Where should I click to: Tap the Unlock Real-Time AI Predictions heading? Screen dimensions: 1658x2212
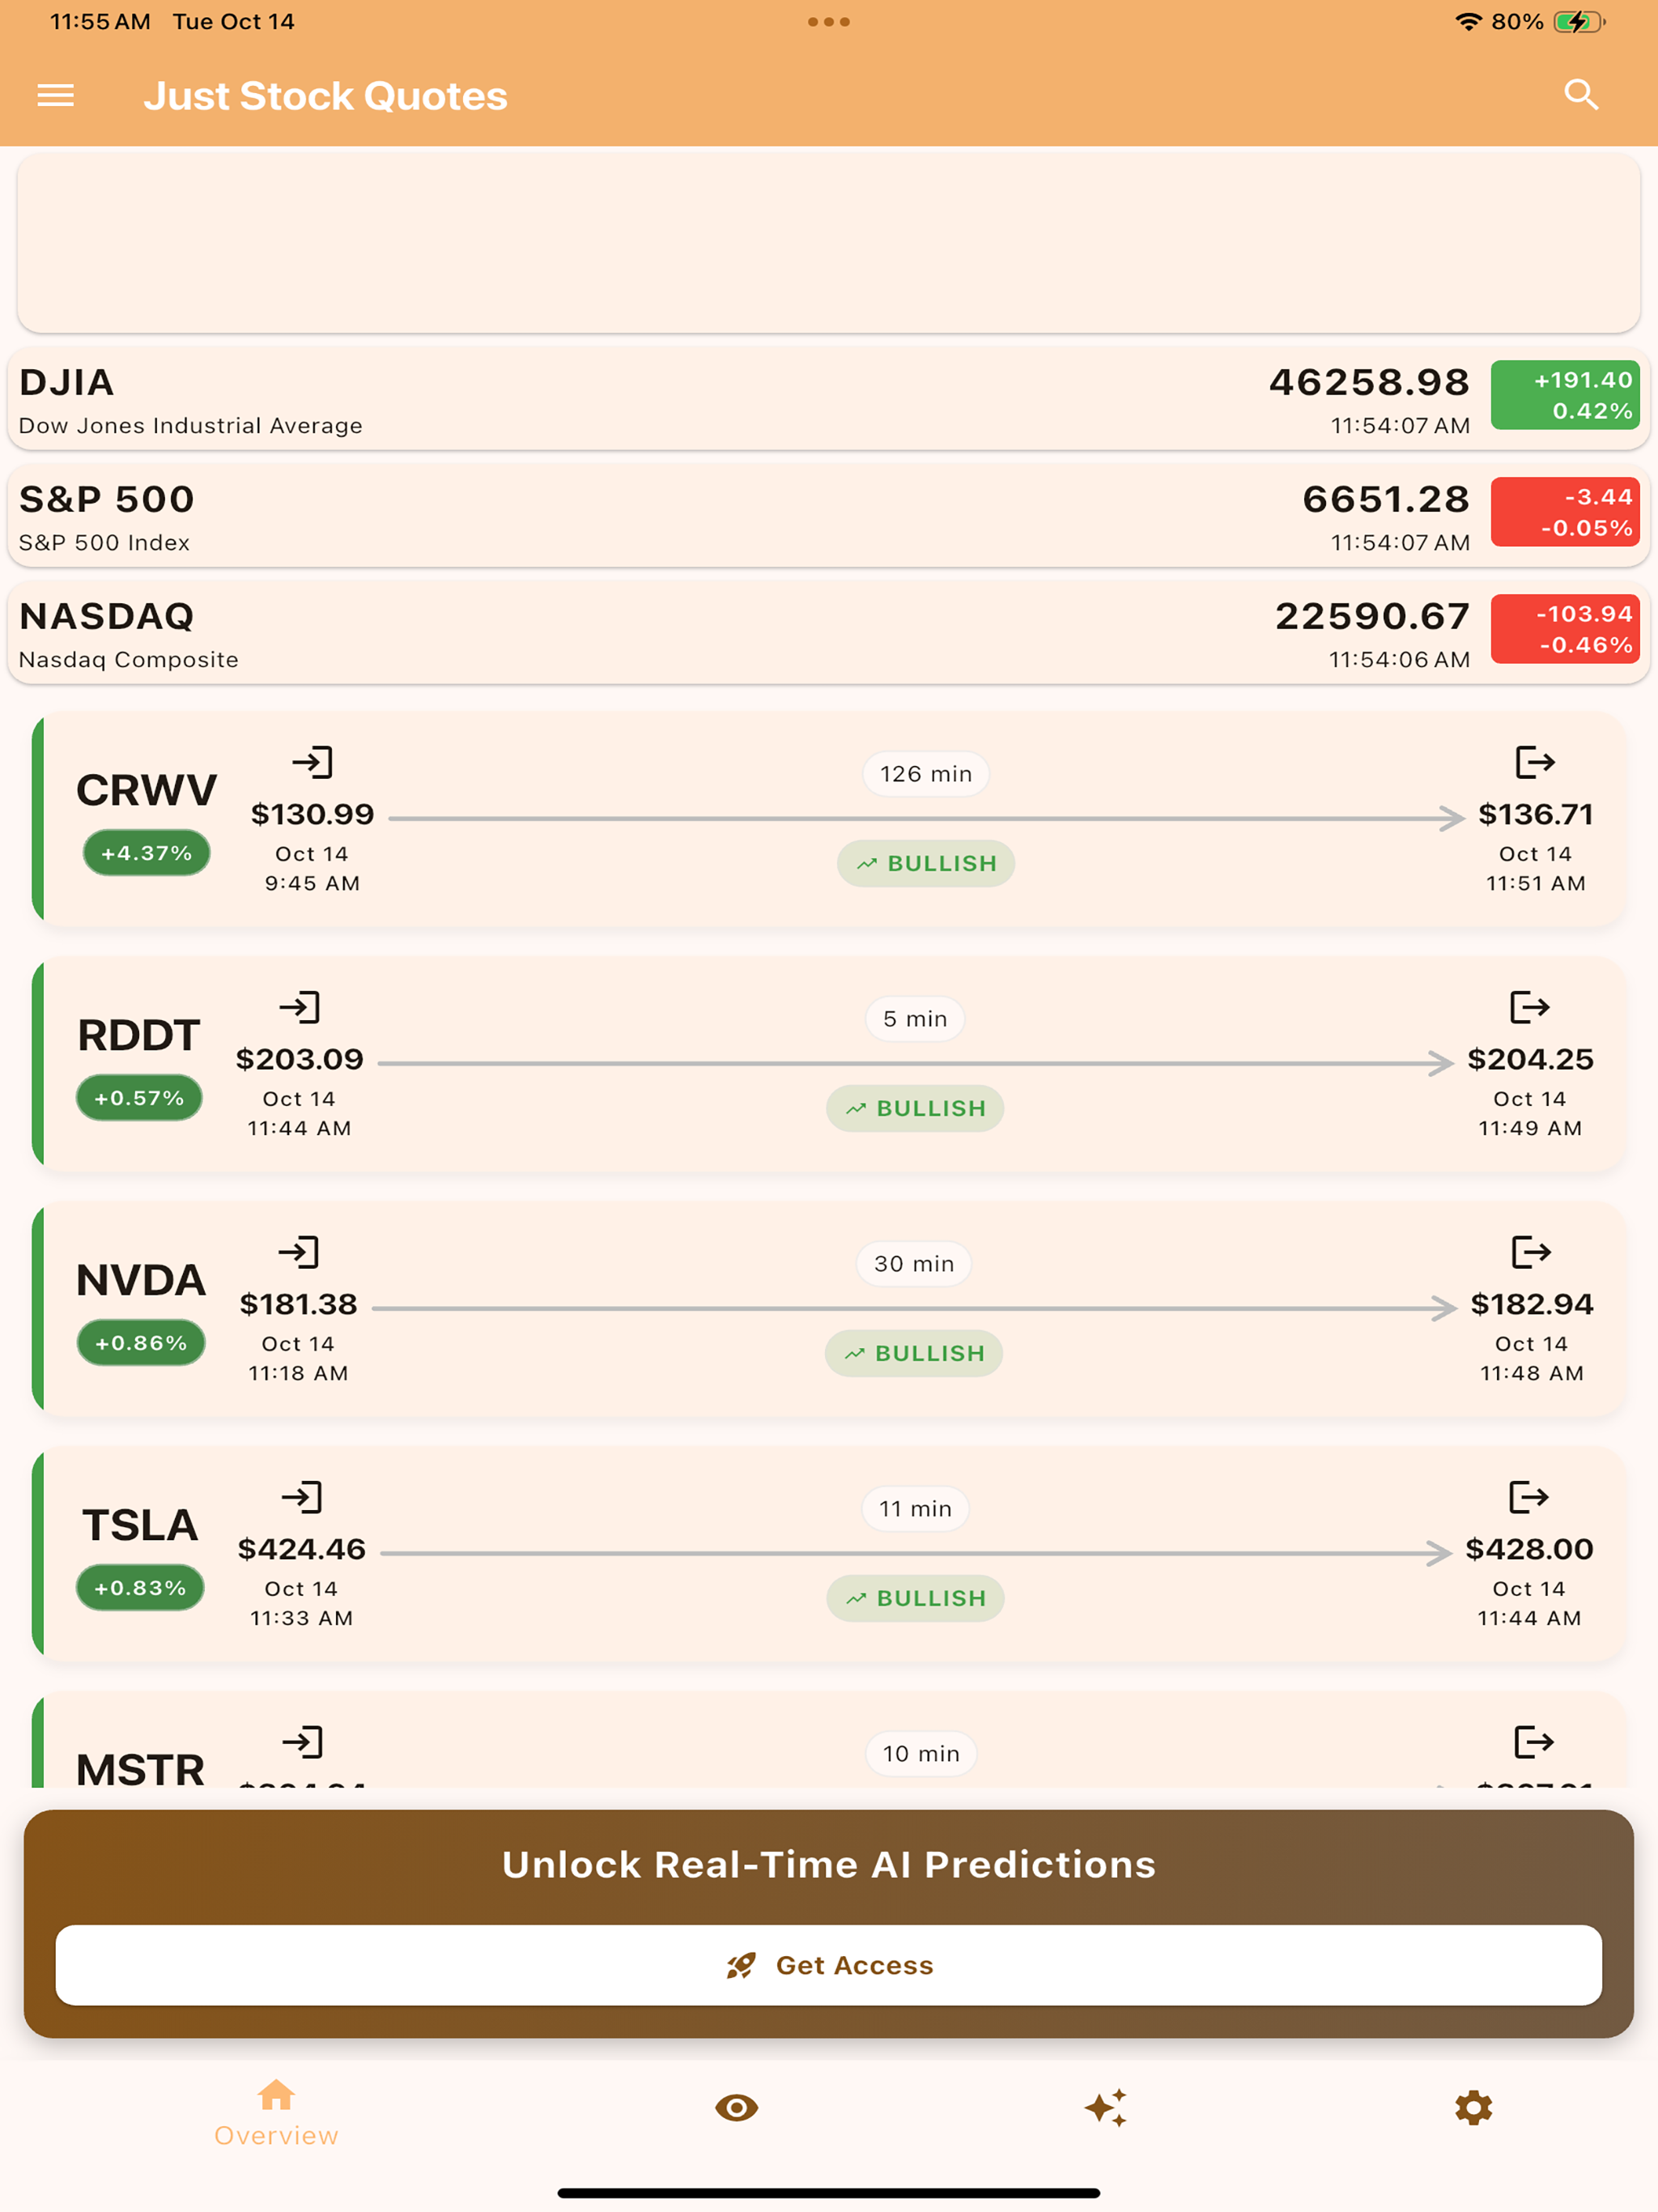click(829, 1864)
